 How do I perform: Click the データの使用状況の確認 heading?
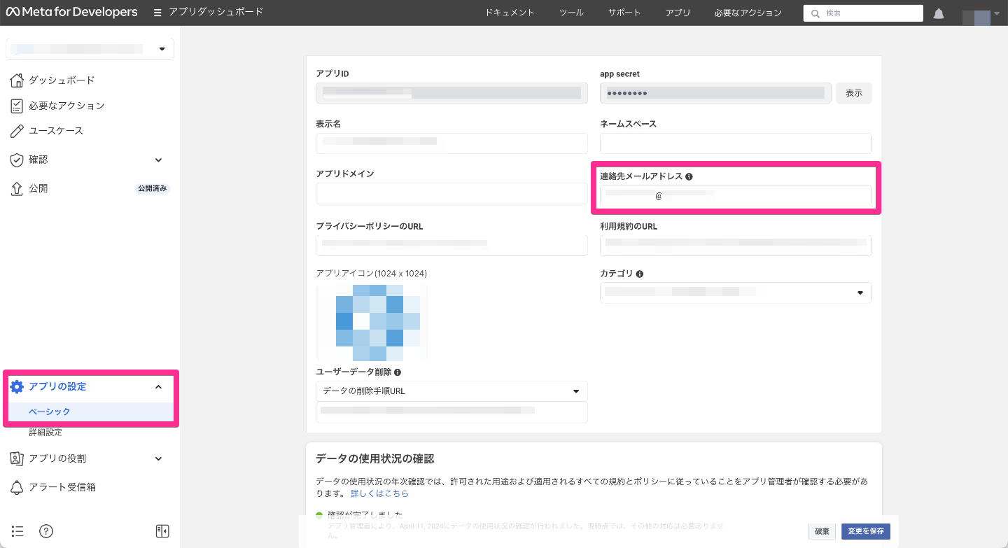click(x=374, y=458)
